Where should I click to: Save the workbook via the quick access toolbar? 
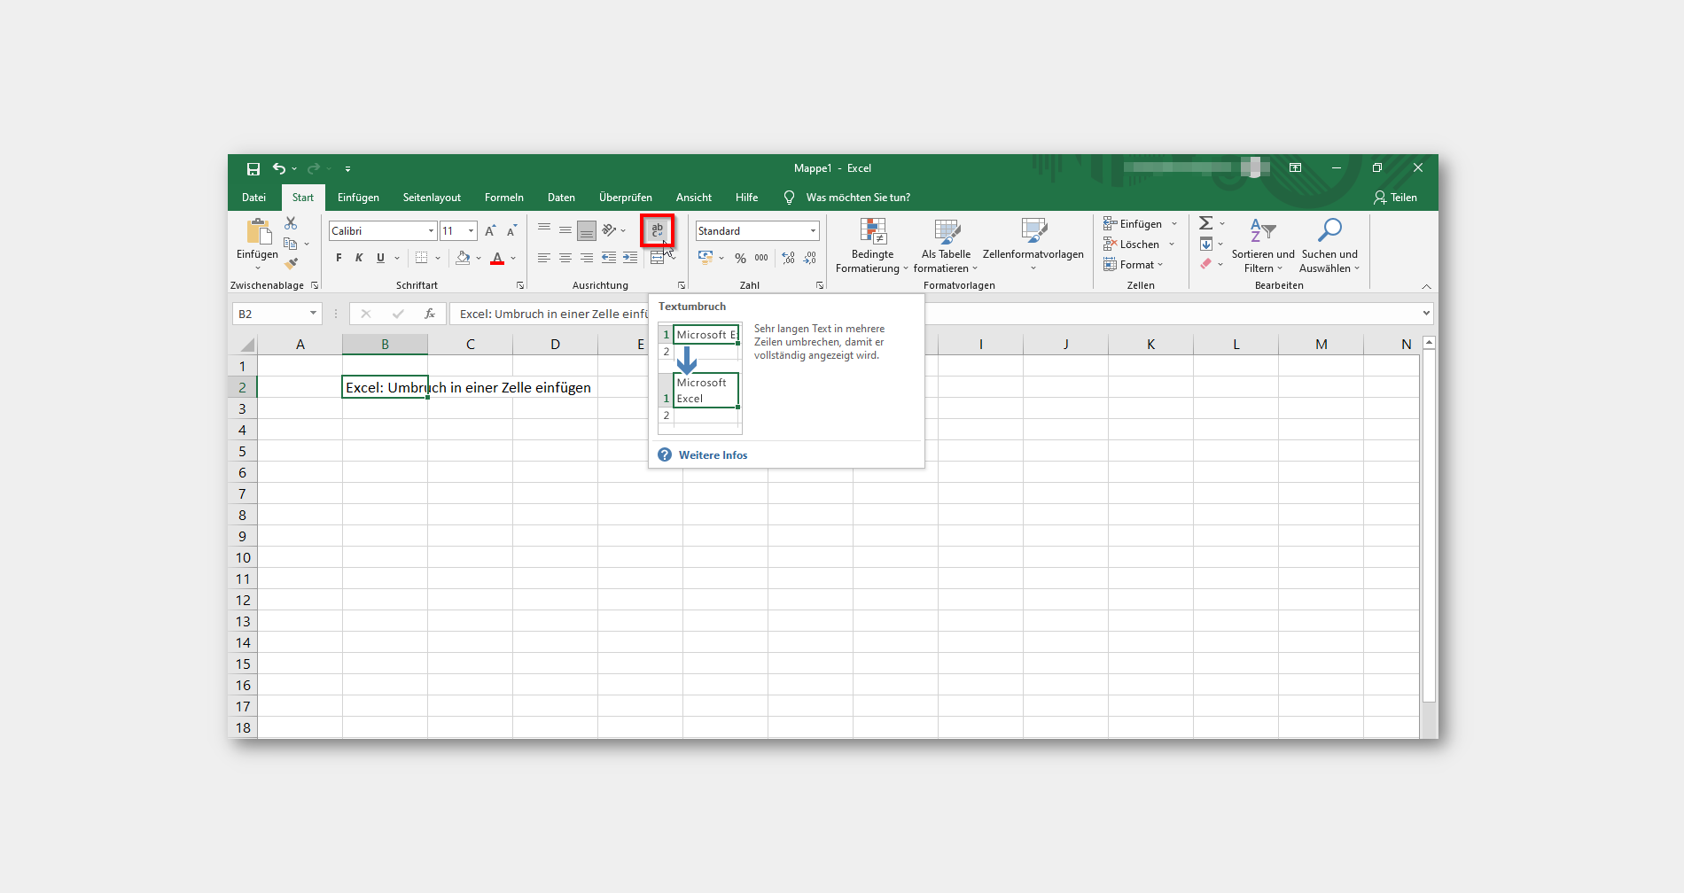253,168
